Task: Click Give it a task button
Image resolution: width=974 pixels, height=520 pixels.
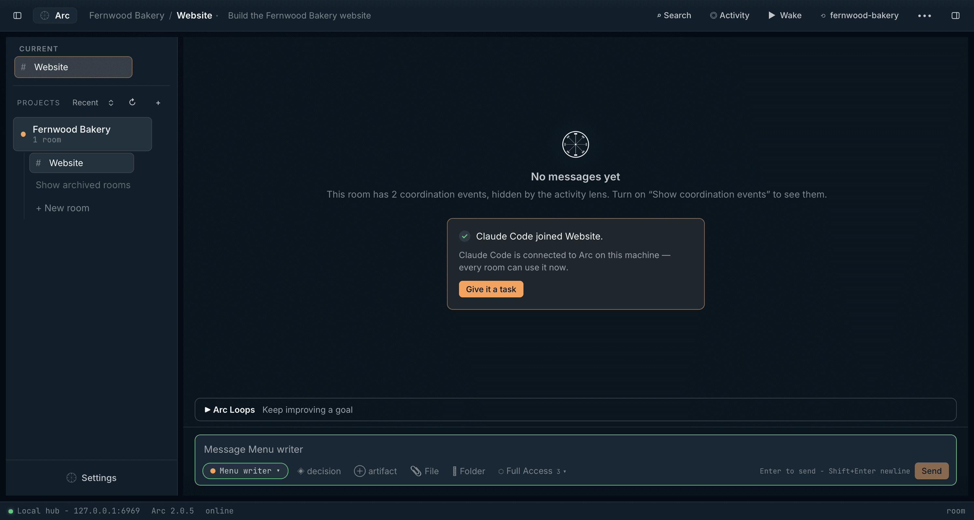Action: click(x=491, y=289)
